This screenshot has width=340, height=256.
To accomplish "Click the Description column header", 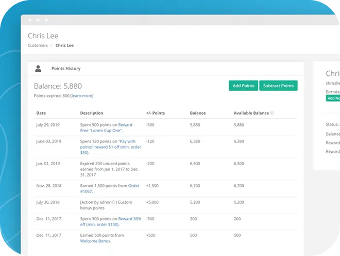I will coord(92,113).
